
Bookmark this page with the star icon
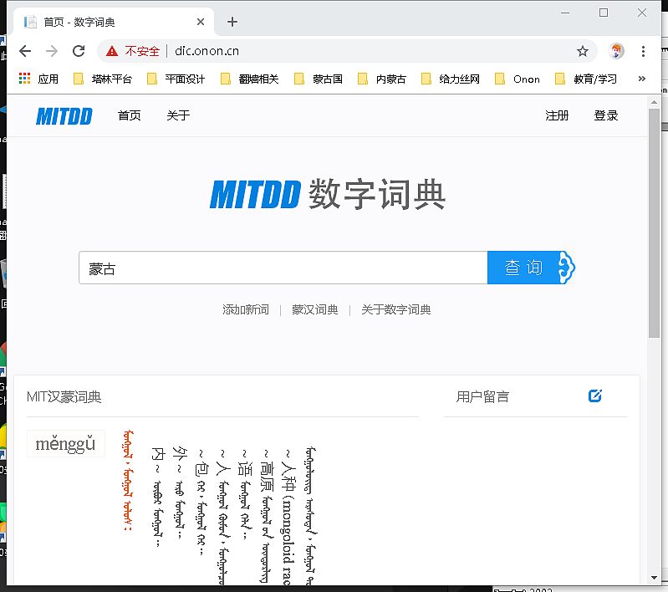click(583, 51)
